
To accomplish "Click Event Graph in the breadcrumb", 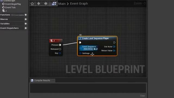I will coord(79,4).
